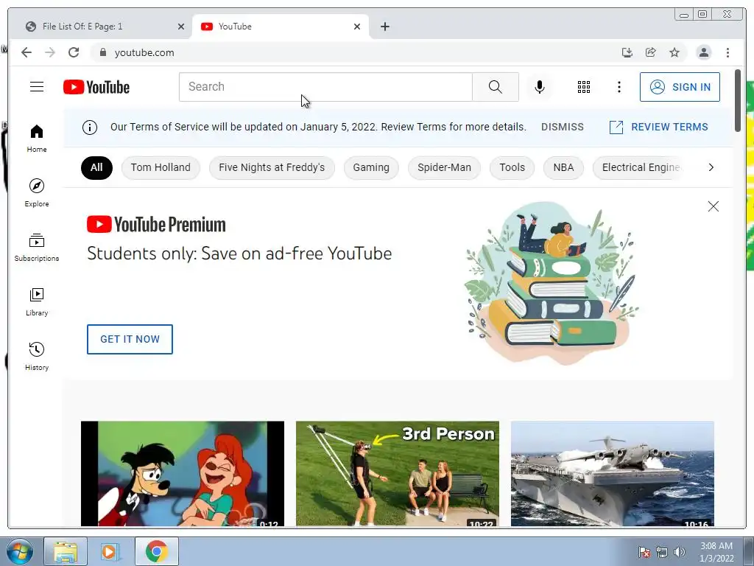Click the network tray icon
This screenshot has width=754, height=566.
(662, 552)
